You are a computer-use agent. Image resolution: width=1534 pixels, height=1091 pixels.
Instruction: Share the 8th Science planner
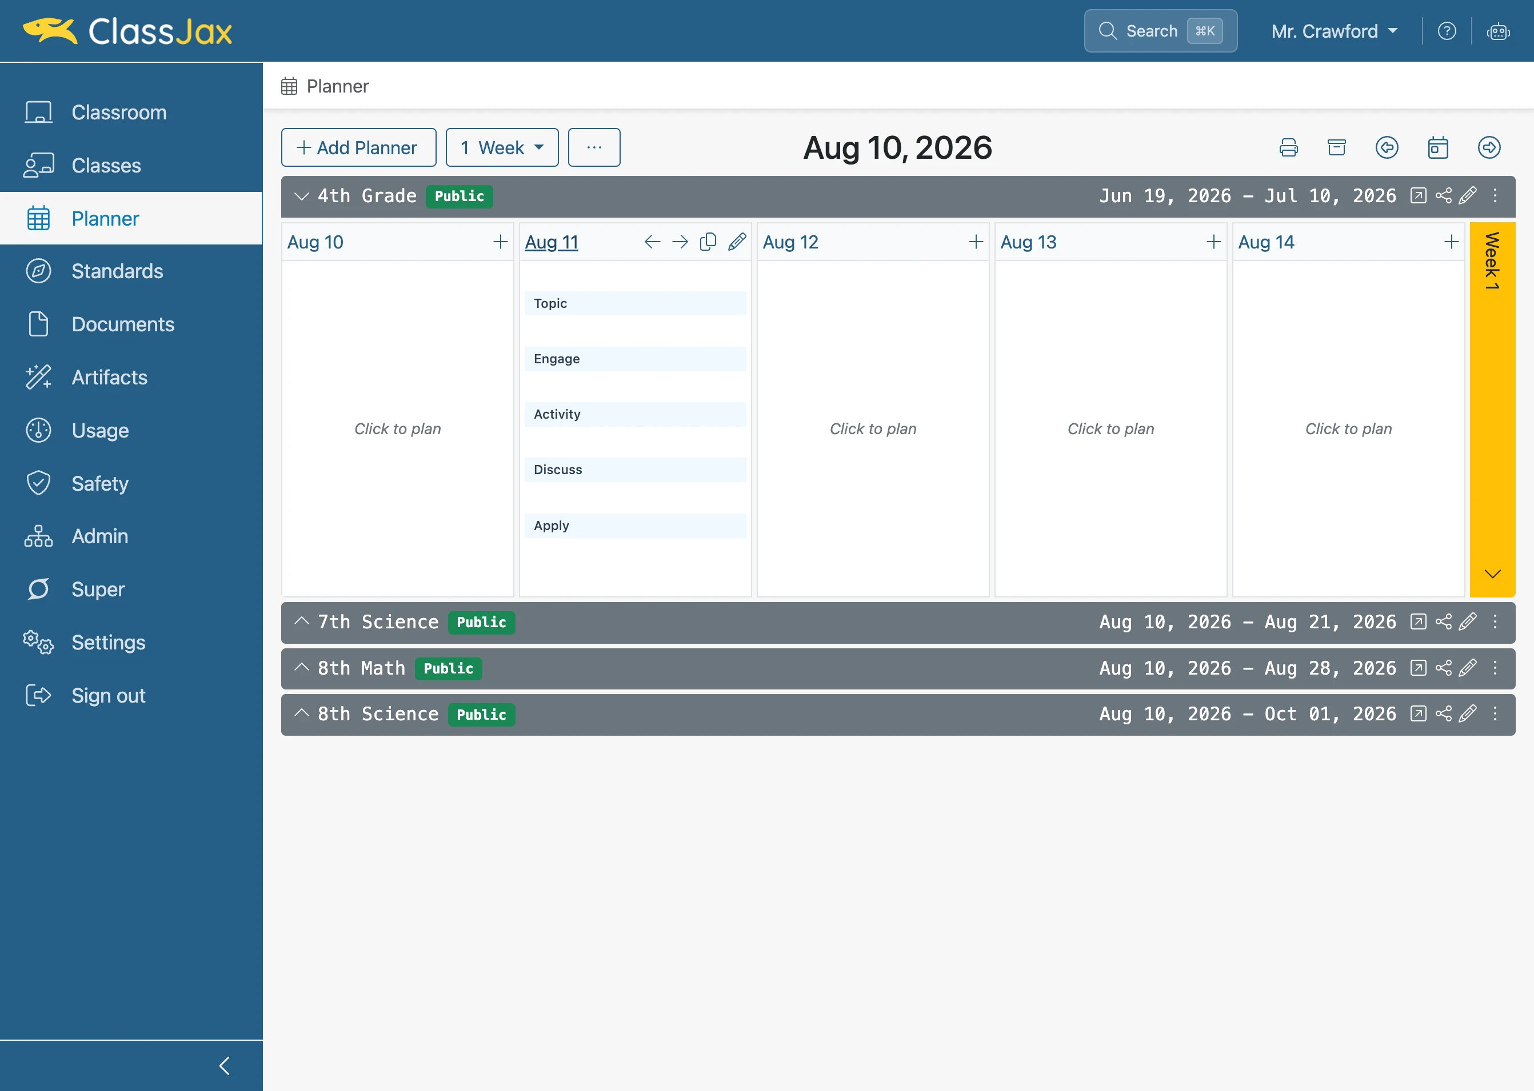(x=1443, y=713)
